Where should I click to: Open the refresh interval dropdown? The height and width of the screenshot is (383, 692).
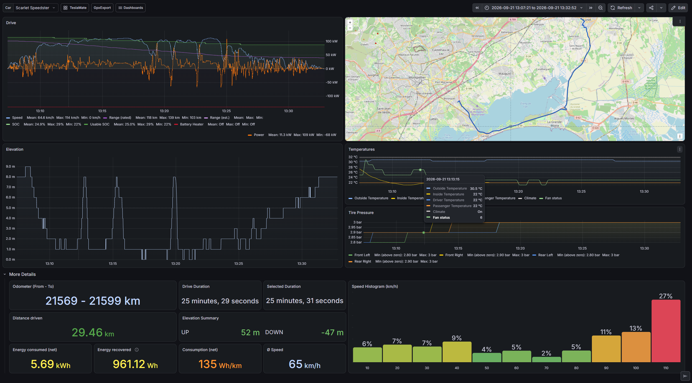point(639,8)
